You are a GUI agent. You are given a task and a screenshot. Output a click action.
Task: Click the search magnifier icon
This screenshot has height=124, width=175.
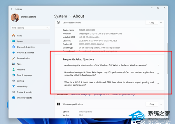(x=48, y=28)
